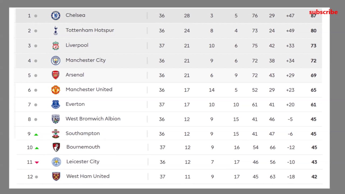Click the Chelsea club crest
The height and width of the screenshot is (194, 345).
(x=56, y=16)
